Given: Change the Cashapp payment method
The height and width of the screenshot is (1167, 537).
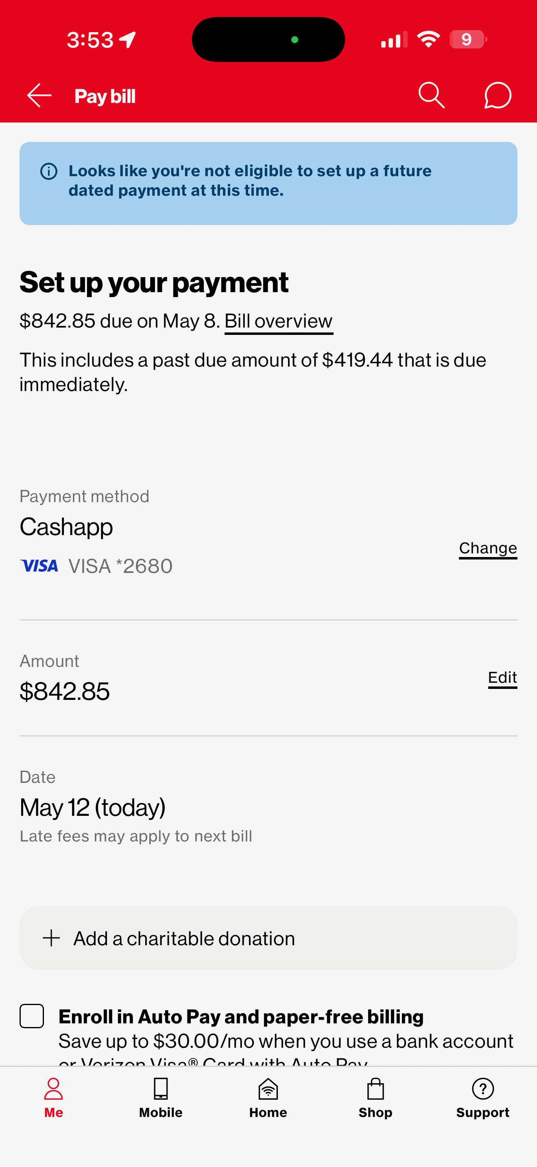Looking at the screenshot, I should pyautogui.click(x=488, y=549).
